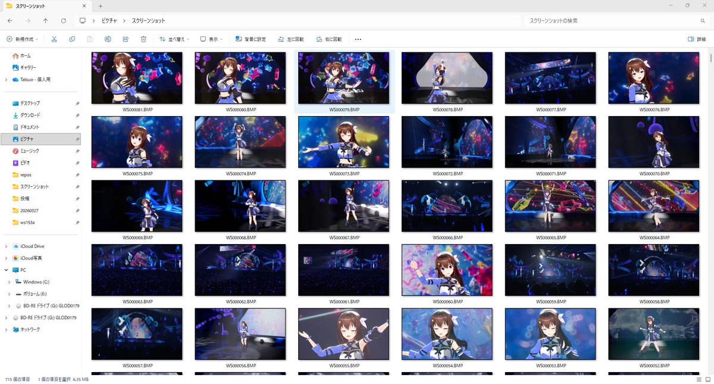The height and width of the screenshot is (384, 714).
Task: Open 投稿 folder in navigation pane
Action: [21, 198]
